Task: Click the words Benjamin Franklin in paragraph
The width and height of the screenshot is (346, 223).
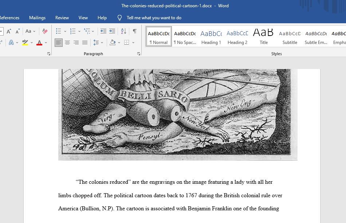Action: 210,208
